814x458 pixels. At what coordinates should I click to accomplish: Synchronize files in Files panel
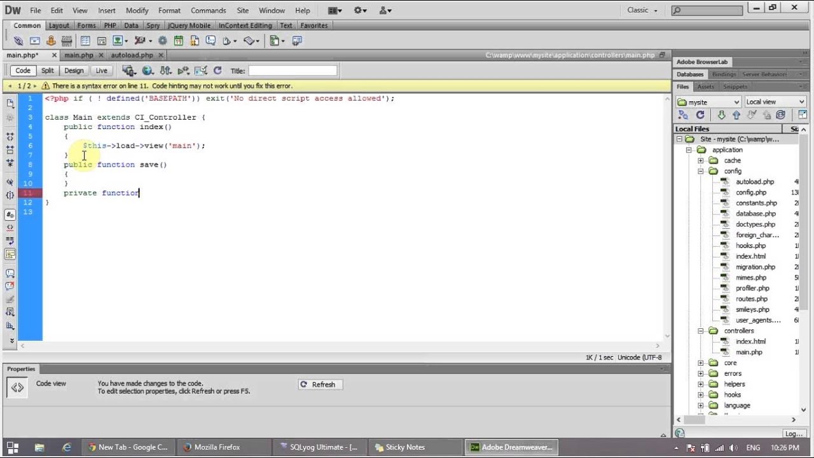coord(780,115)
